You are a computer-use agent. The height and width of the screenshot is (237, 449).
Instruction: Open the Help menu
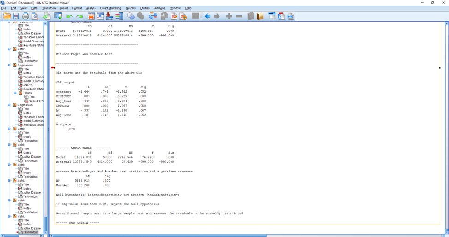188,8
